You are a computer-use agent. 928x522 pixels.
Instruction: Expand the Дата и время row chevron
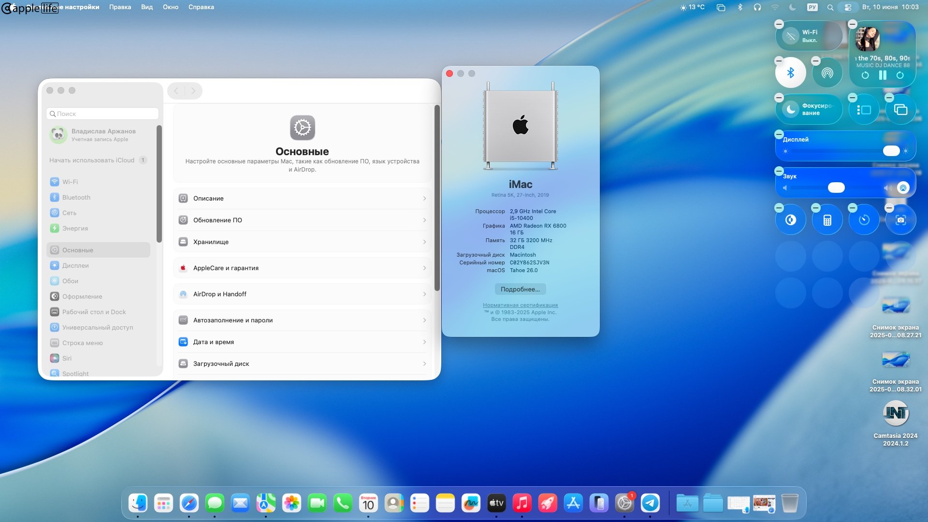click(x=424, y=342)
